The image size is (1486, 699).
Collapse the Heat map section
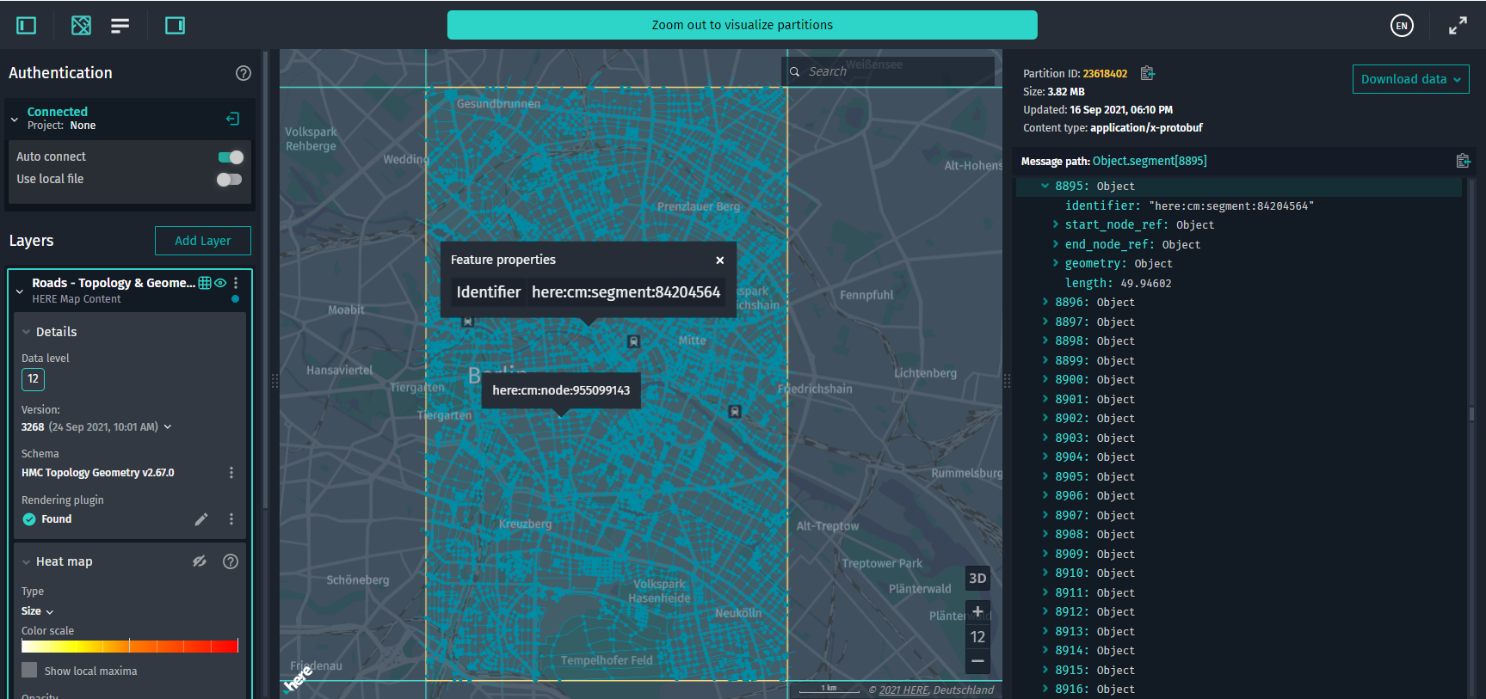tap(26, 562)
